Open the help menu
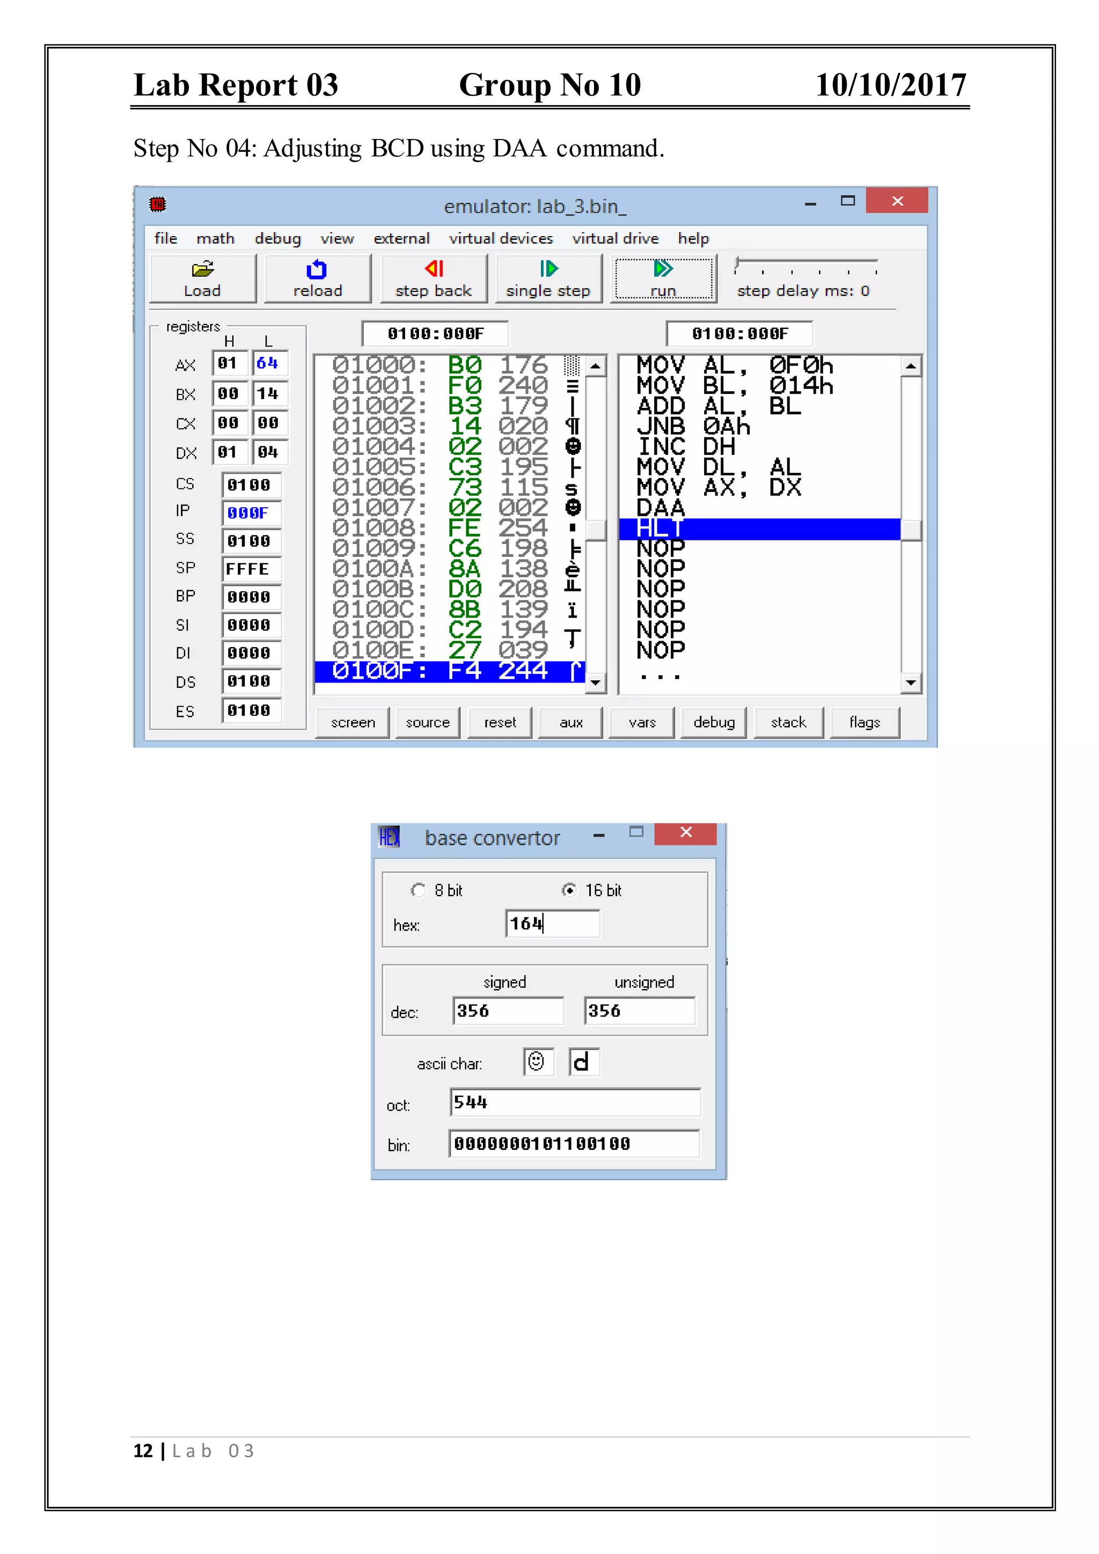This screenshot has width=1099, height=1554. pyautogui.click(x=694, y=238)
